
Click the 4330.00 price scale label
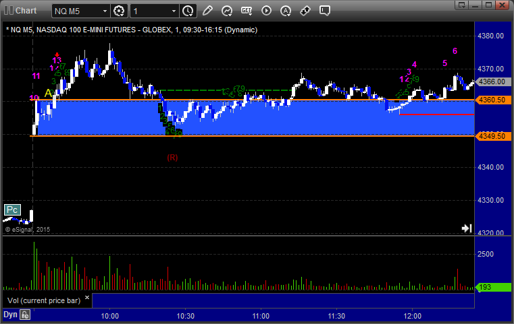(x=491, y=200)
